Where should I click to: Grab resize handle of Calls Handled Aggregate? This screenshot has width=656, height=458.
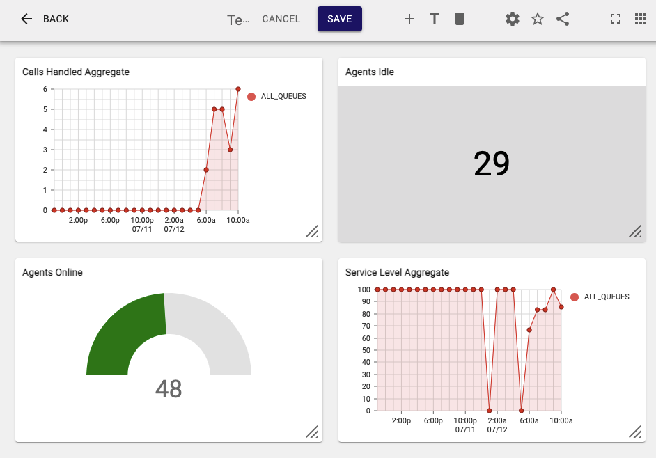click(312, 231)
